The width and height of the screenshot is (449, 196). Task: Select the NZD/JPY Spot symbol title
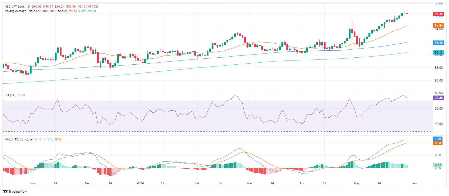[15, 6]
